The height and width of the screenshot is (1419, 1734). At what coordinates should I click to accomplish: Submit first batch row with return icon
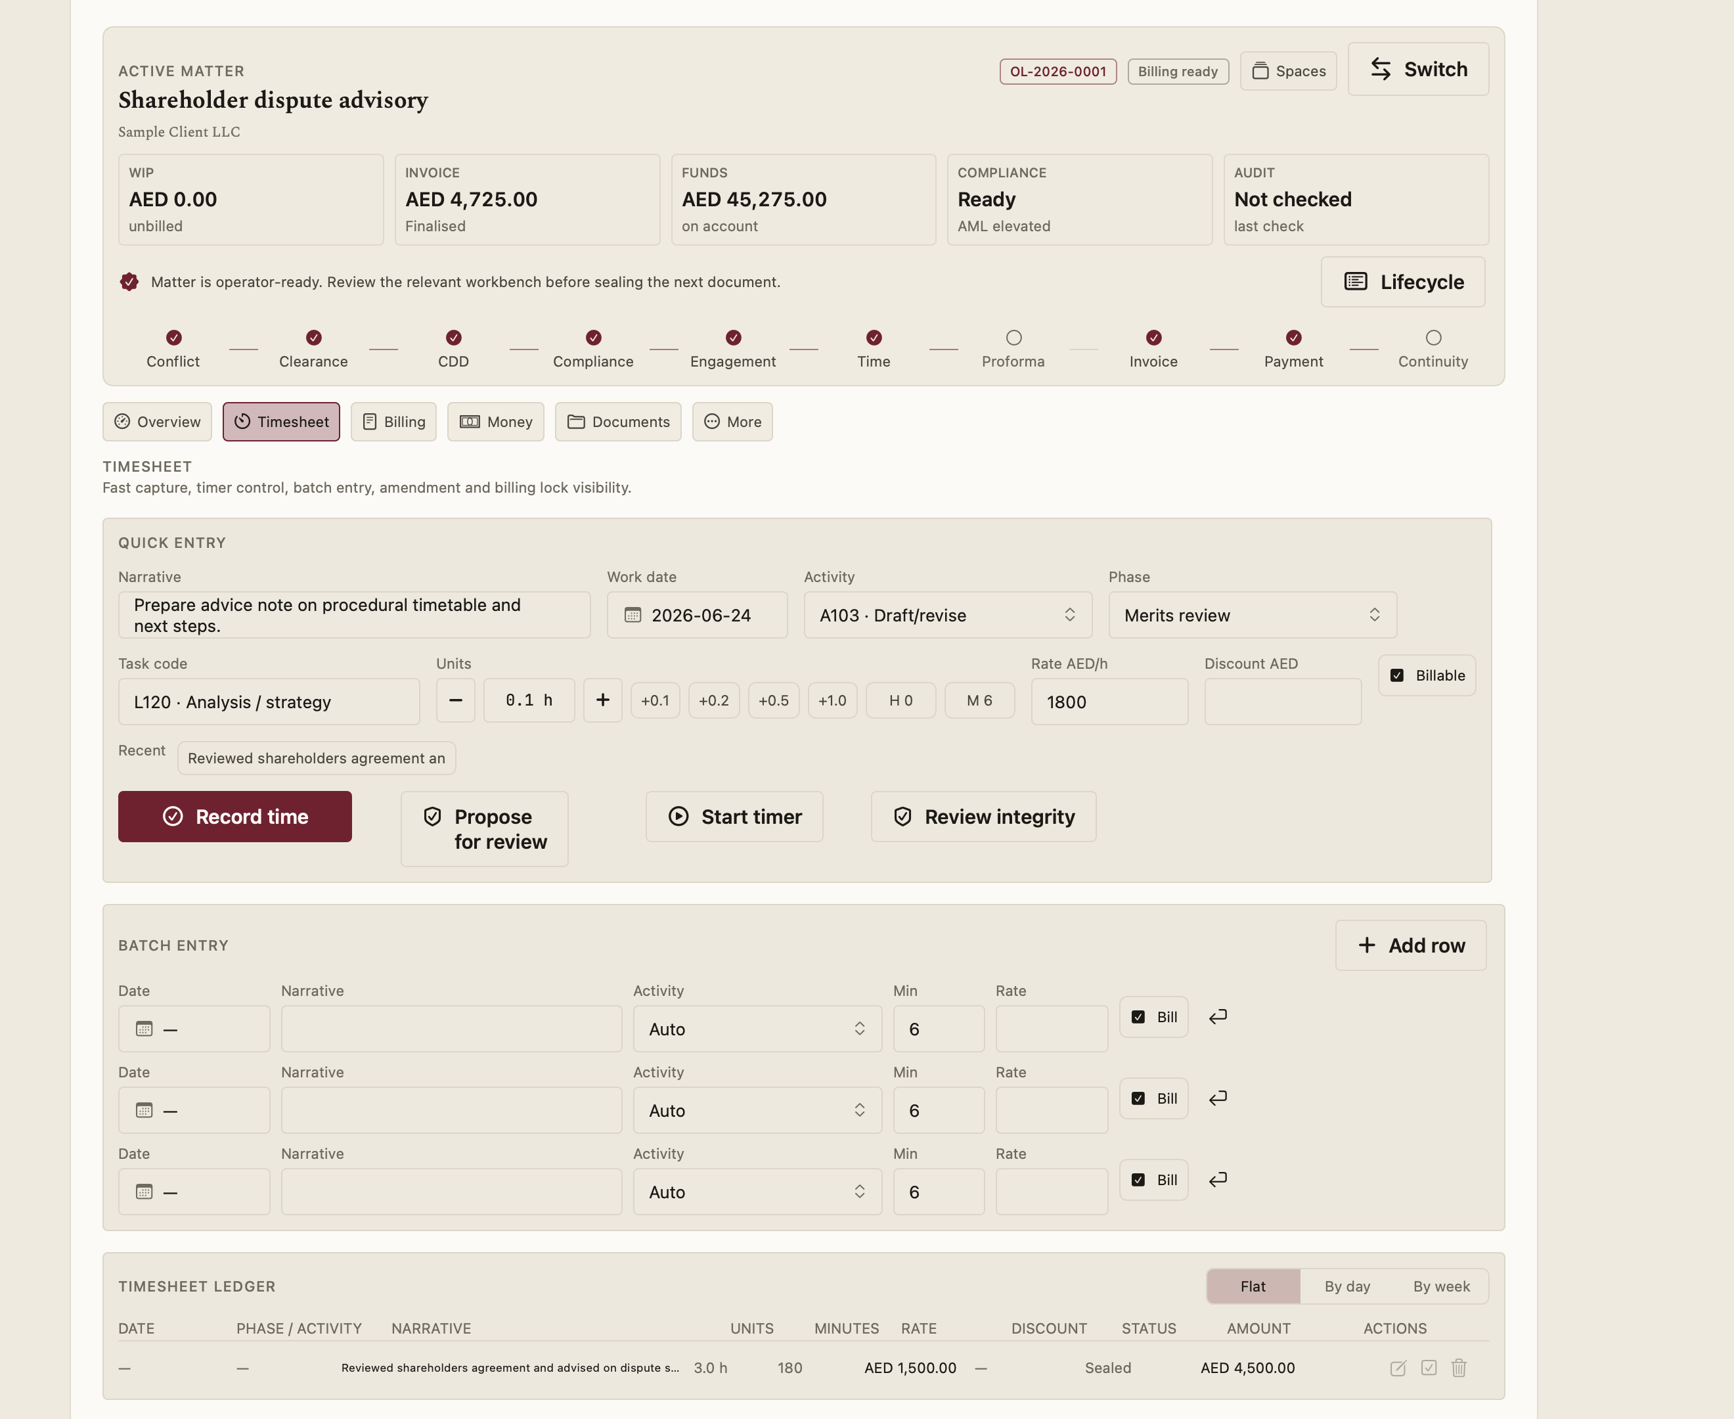pyautogui.click(x=1218, y=1017)
